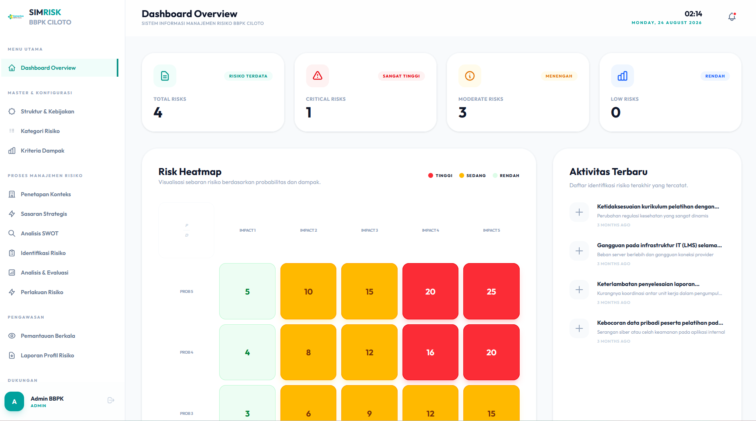Viewport: 756px width, 421px height.
Task: Click plus icon beside Kebocoran data pribadi
Action: (579, 328)
